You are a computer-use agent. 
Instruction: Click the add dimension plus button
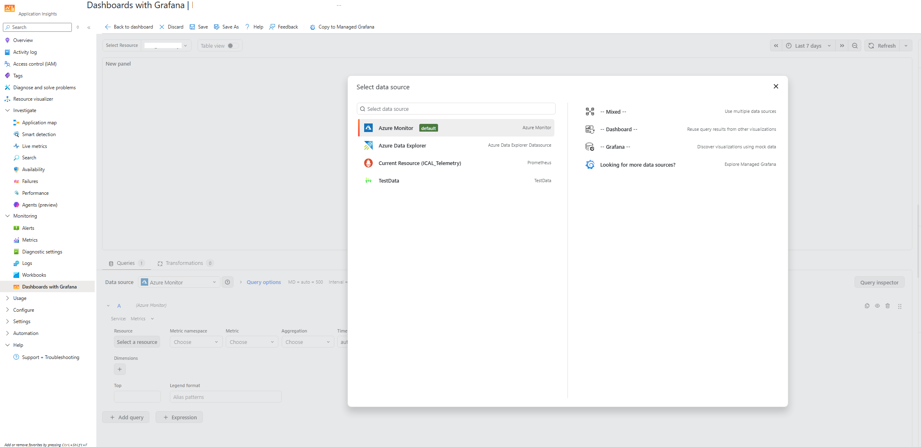tap(120, 369)
